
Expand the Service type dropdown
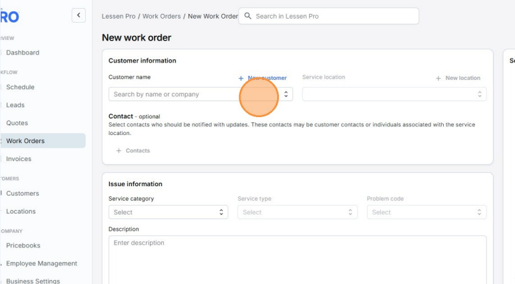[x=297, y=212]
